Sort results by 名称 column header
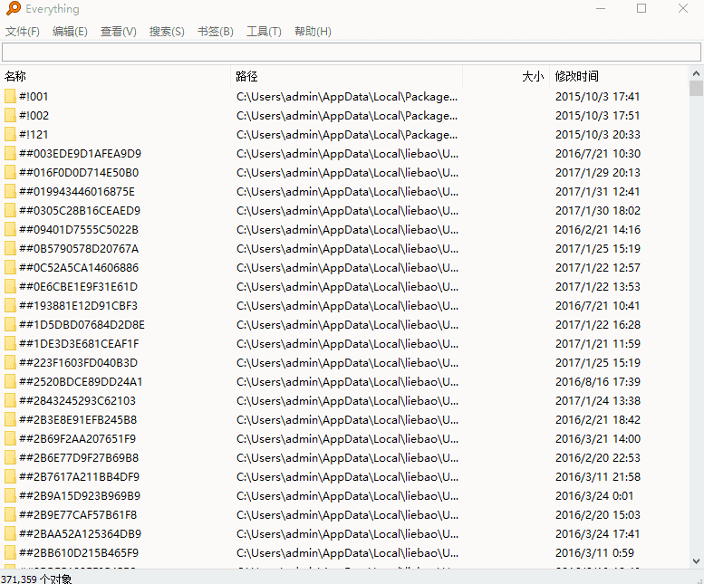Viewport: 704px width, 584px height. pyautogui.click(x=16, y=77)
